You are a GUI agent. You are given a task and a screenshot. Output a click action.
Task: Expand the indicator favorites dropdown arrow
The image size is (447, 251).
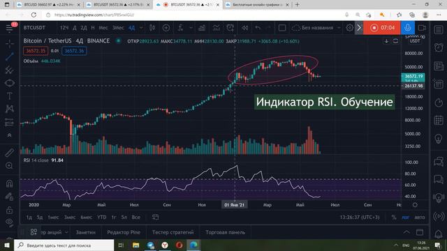[x=191, y=28]
